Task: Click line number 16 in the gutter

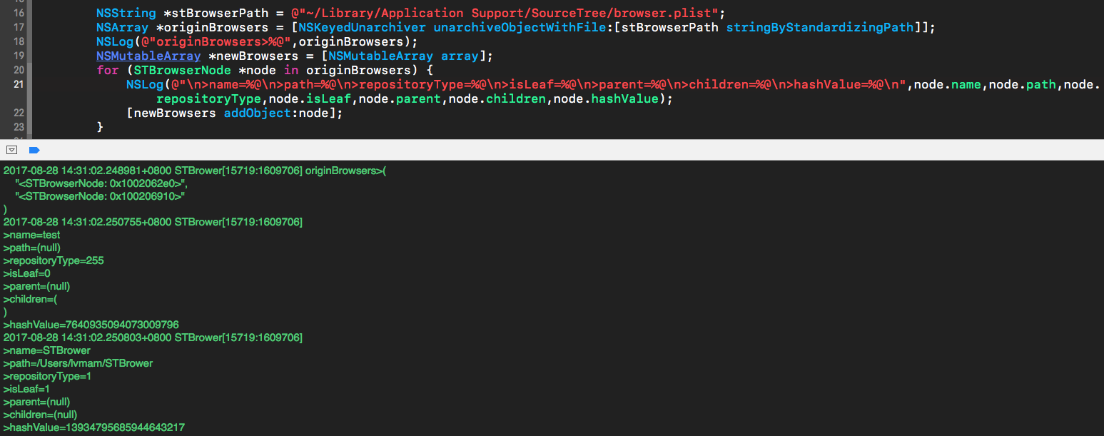Action: point(19,13)
